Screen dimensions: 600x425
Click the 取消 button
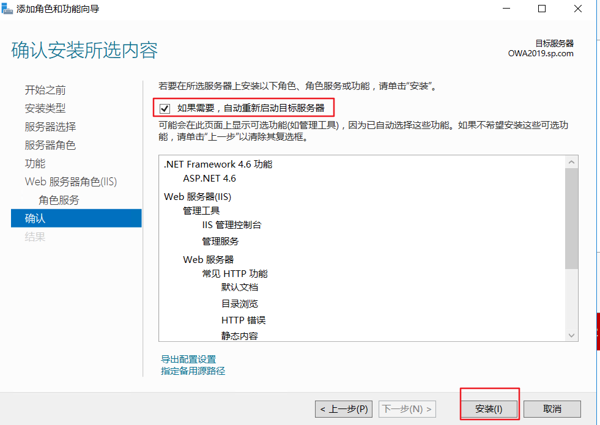(552, 408)
